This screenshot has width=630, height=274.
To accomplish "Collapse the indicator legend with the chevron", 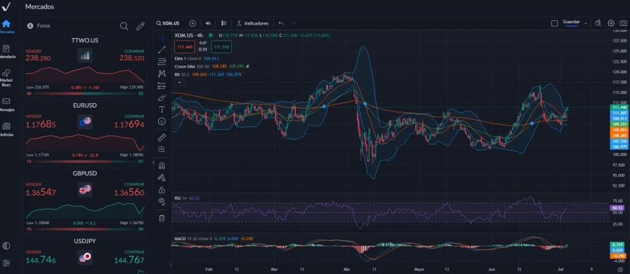I will (180, 82).
